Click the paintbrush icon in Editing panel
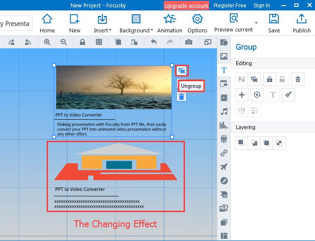Image resolution: width=315 pixels, height=241 pixels. [288, 95]
